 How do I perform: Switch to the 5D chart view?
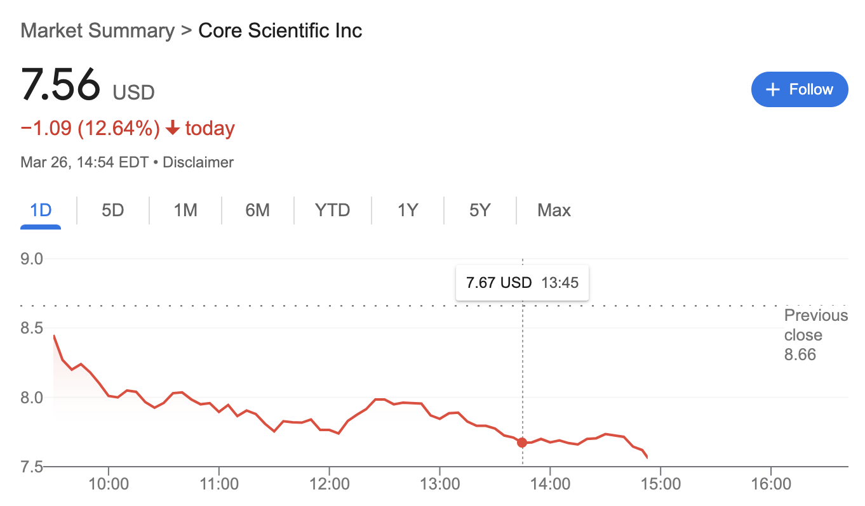pyautogui.click(x=112, y=210)
